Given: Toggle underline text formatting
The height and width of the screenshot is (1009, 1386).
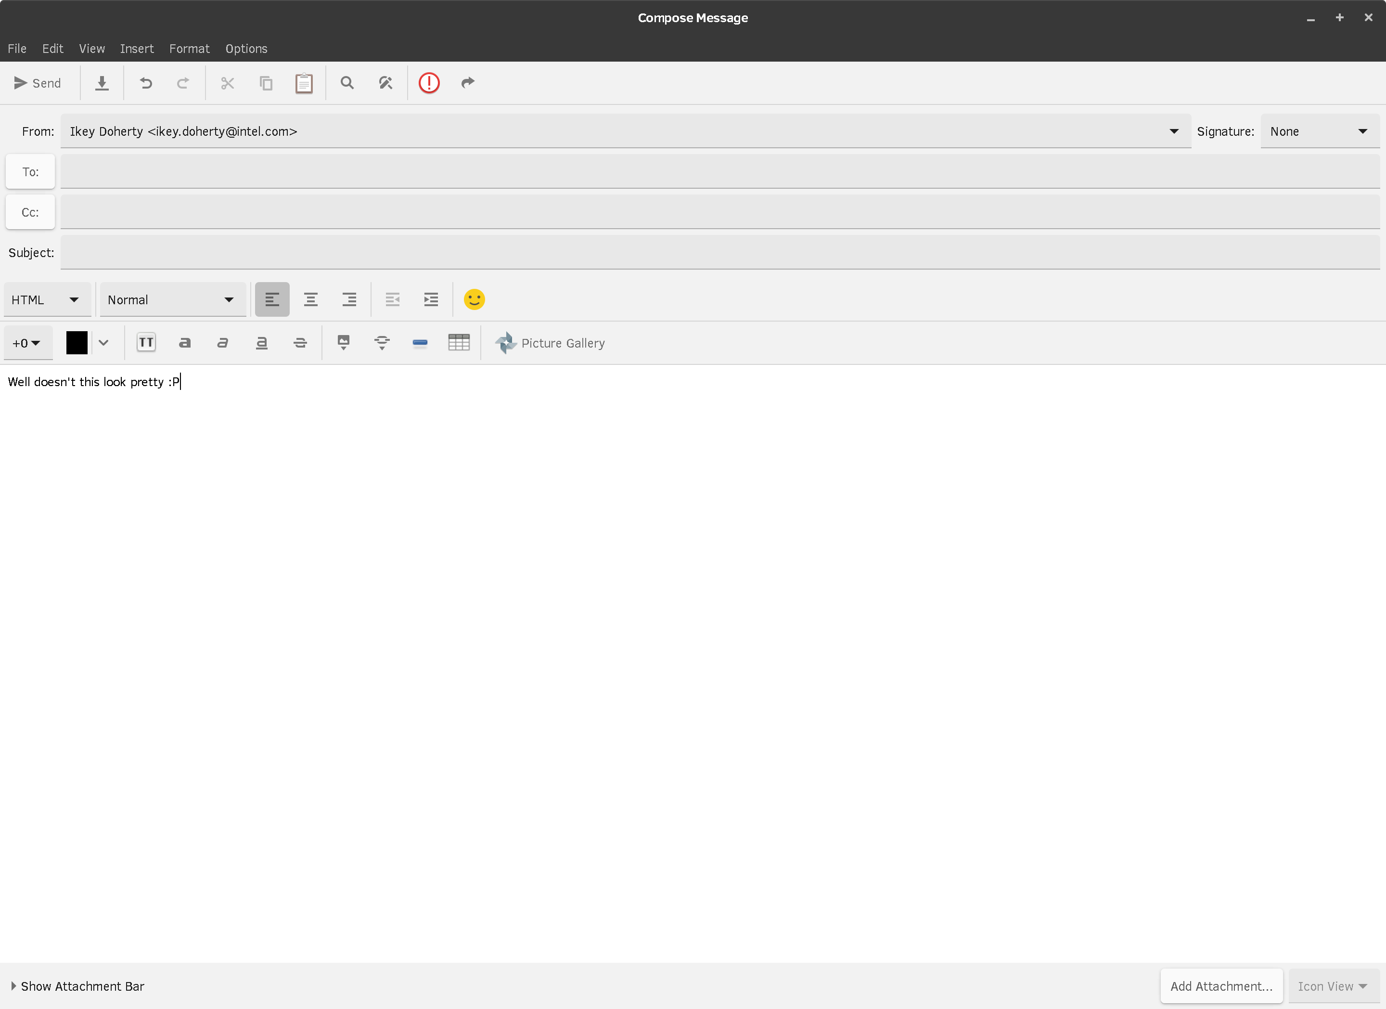Looking at the screenshot, I should pos(261,343).
